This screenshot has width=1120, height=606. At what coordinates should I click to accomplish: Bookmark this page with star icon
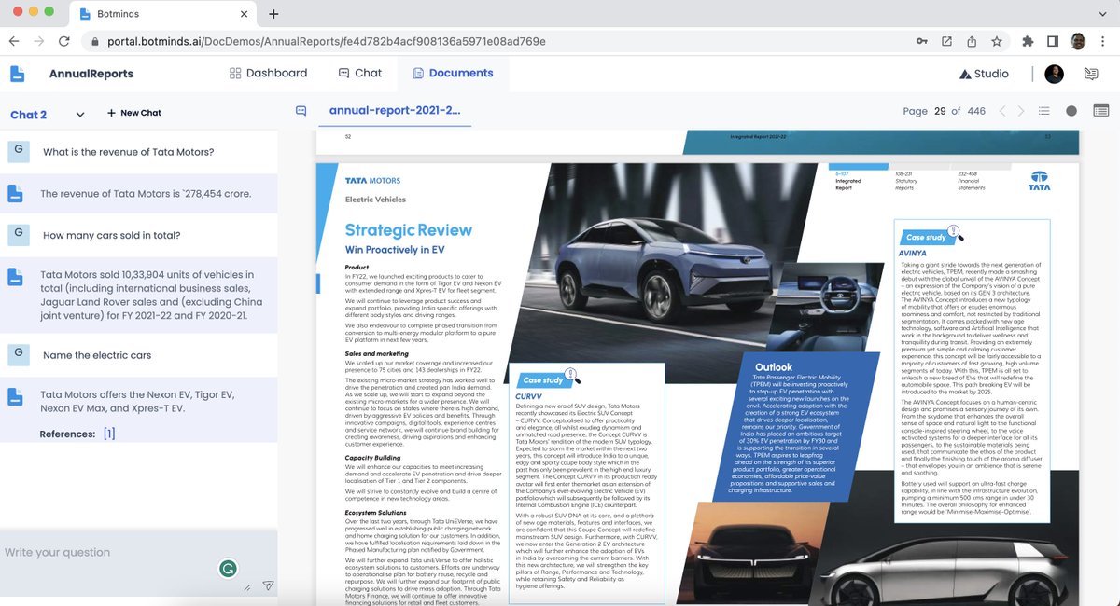pyautogui.click(x=997, y=41)
